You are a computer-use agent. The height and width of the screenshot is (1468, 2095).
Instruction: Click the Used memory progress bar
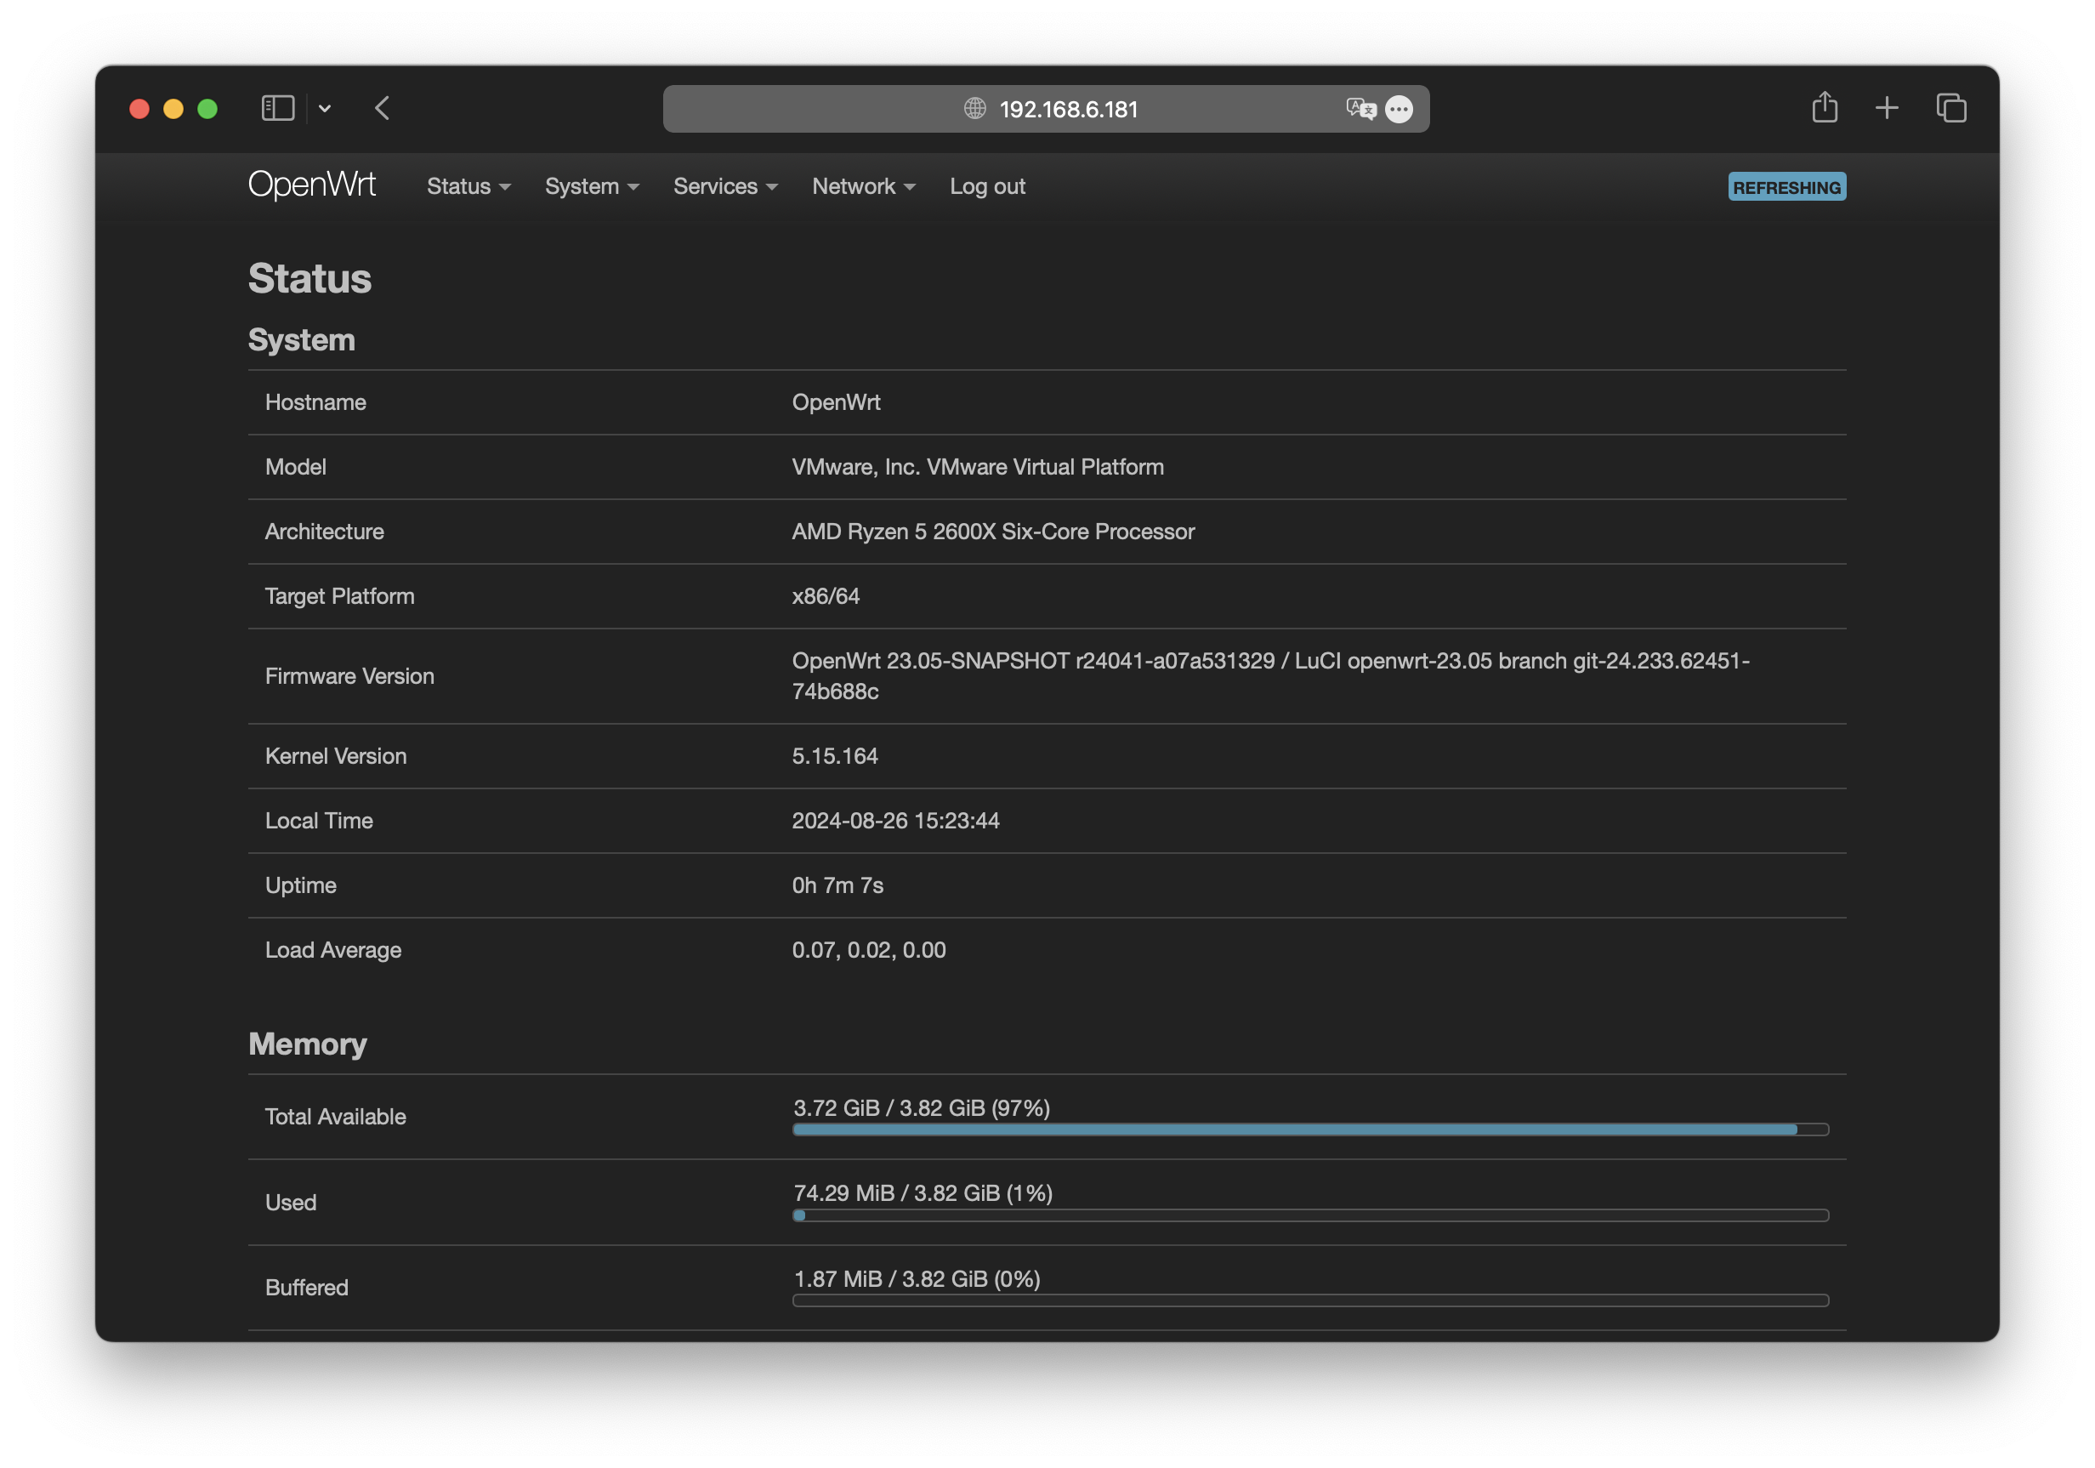pos(1309,1215)
